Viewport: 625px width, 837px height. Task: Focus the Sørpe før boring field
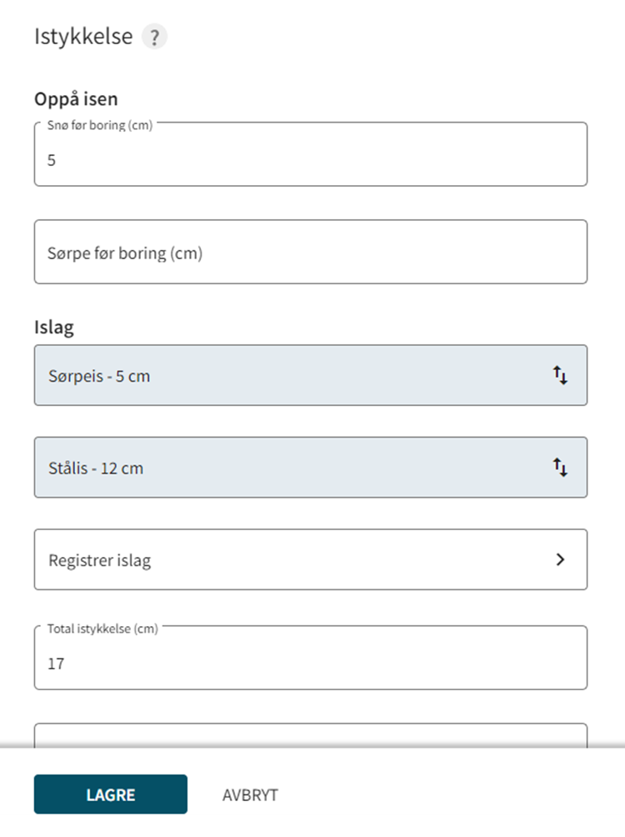point(311,252)
